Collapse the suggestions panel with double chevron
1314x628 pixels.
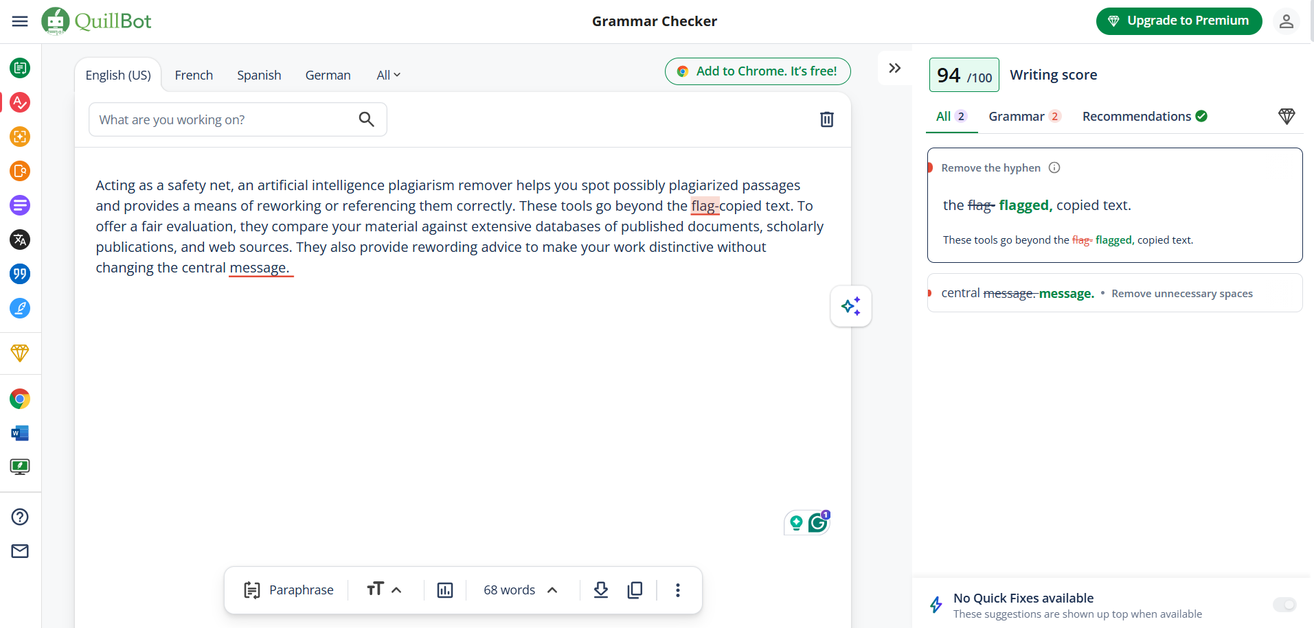[x=894, y=68]
